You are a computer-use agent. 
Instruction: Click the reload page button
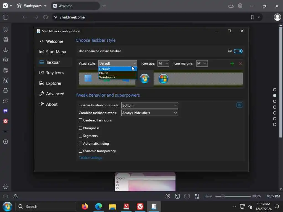tap(46, 17)
